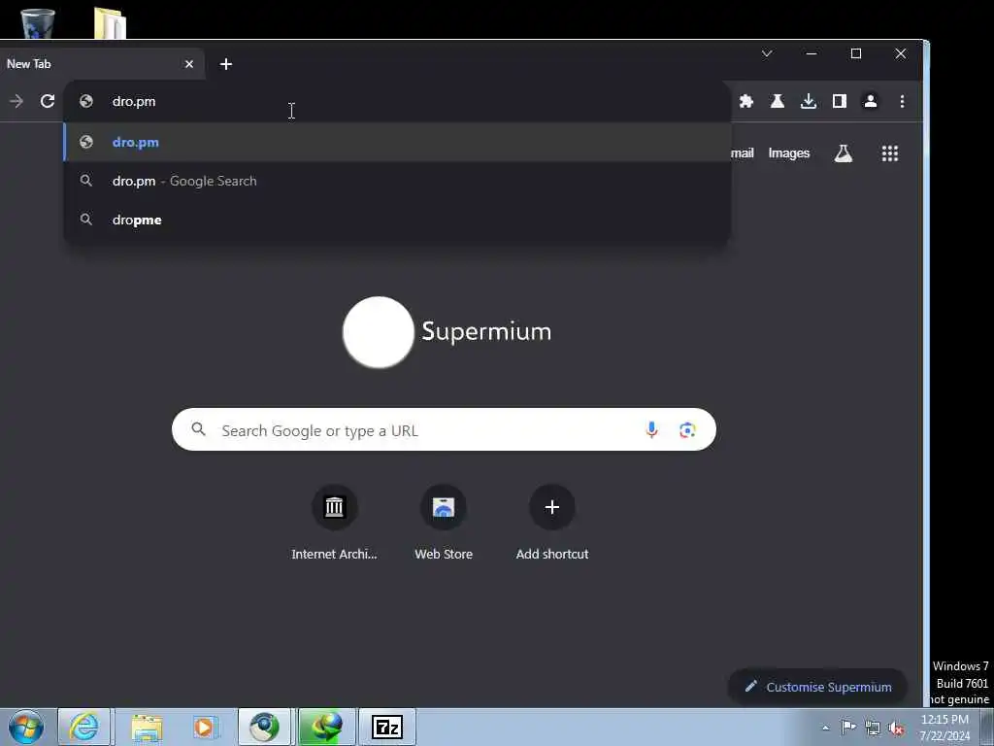
Task: Open Windows Media Player from taskbar
Action: [204, 727]
